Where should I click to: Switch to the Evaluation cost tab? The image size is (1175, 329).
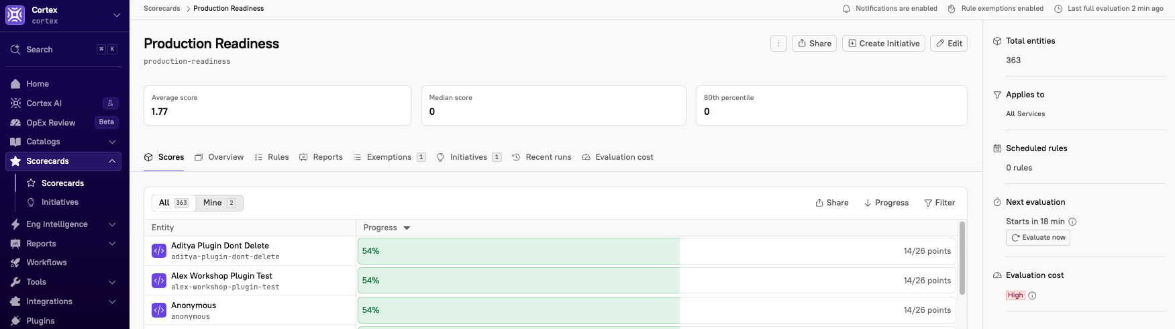click(x=617, y=157)
